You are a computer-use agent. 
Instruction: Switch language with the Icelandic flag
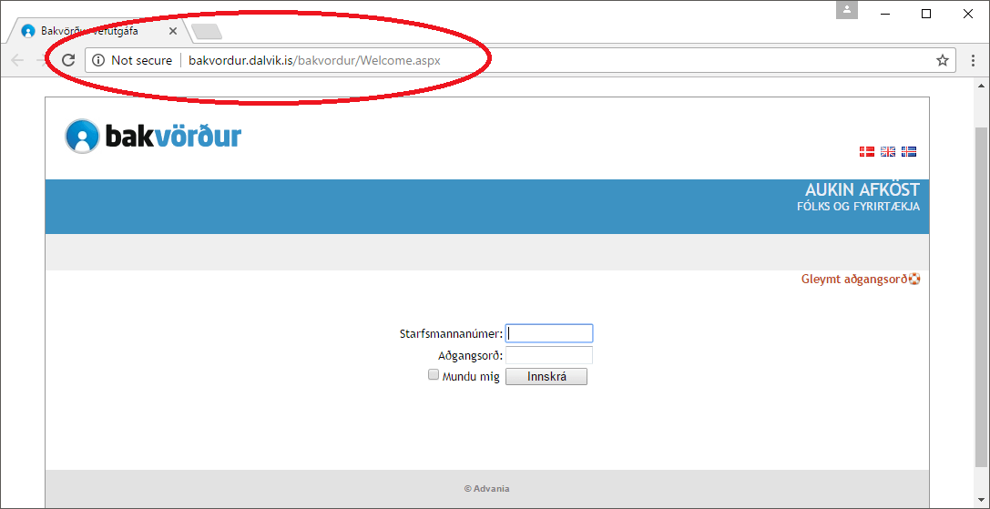coord(909,151)
